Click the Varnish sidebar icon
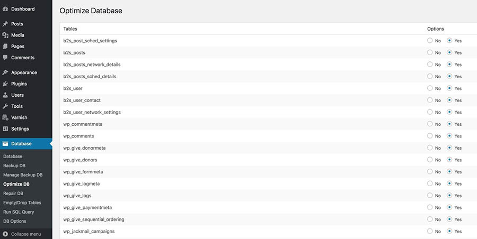 click(x=5, y=117)
